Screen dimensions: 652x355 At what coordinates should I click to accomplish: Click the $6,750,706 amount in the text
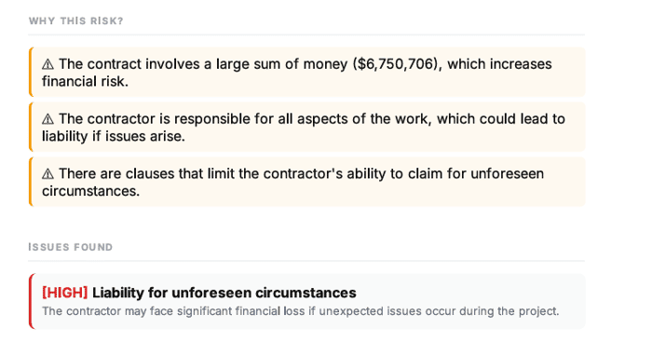point(397,64)
